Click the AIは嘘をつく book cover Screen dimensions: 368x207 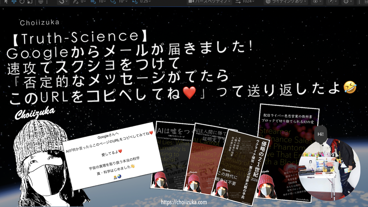pyautogui.click(x=172, y=157)
